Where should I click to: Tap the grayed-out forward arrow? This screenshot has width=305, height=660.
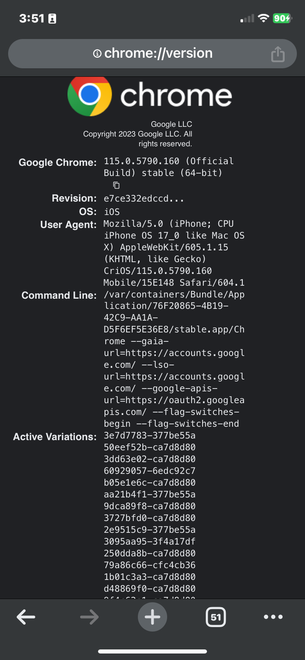tap(89, 617)
